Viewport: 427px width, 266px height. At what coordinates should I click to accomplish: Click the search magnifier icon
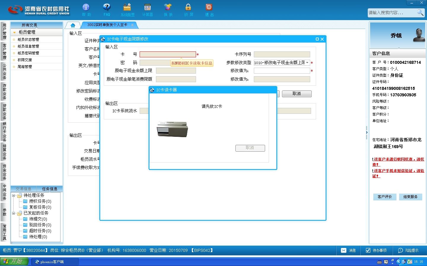coord(420,12)
